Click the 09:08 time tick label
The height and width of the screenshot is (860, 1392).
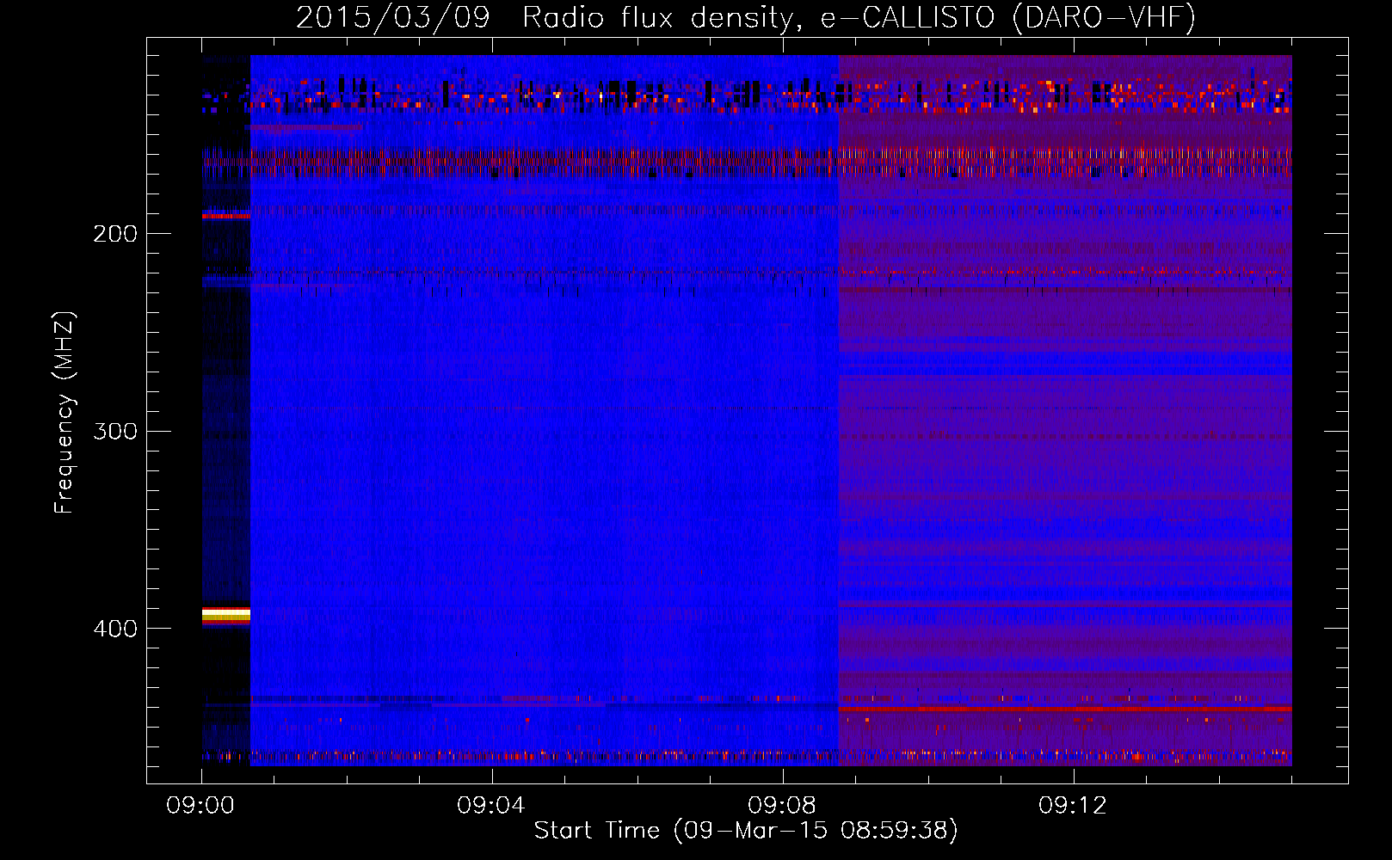782,806
